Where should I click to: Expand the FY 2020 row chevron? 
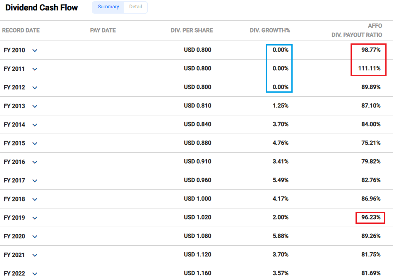pyautogui.click(x=35, y=236)
